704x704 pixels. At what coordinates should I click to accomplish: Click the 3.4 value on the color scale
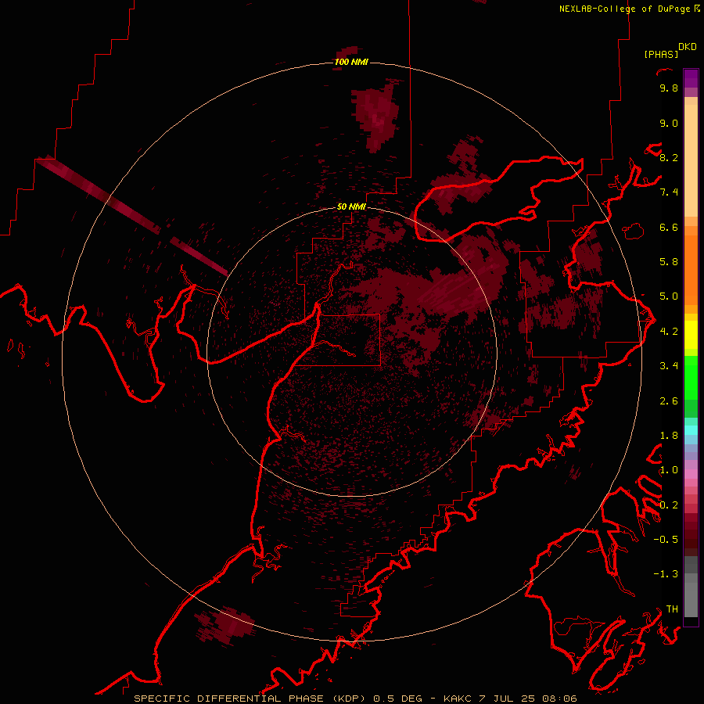(x=669, y=365)
